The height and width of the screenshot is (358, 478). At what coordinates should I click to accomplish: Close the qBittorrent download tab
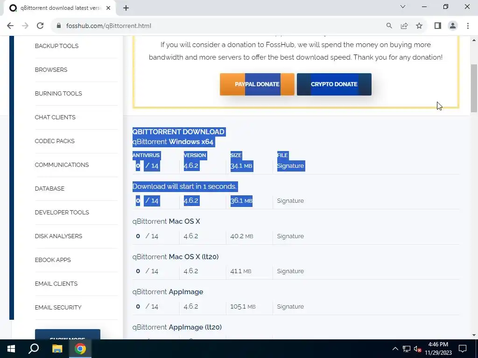pos(108,8)
